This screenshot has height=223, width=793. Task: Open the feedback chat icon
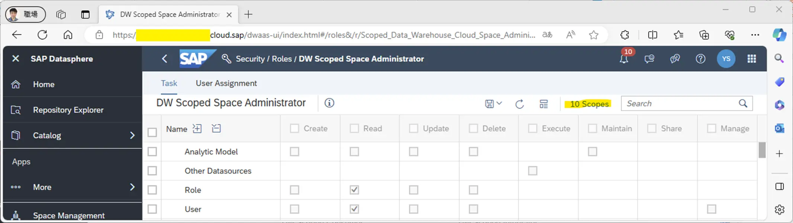pos(649,59)
